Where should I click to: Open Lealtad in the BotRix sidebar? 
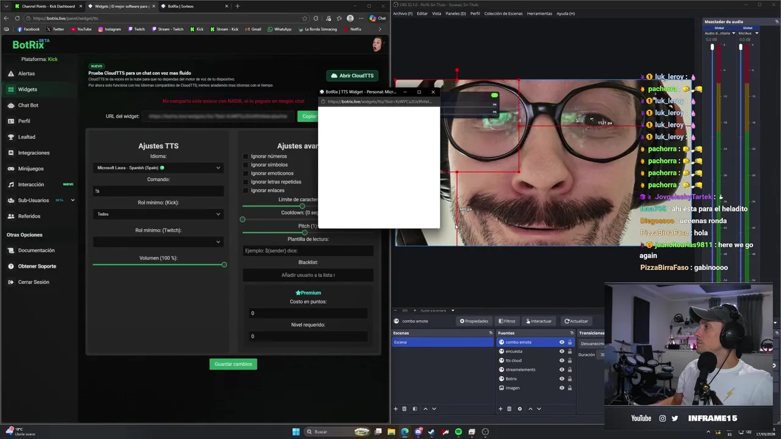click(26, 137)
